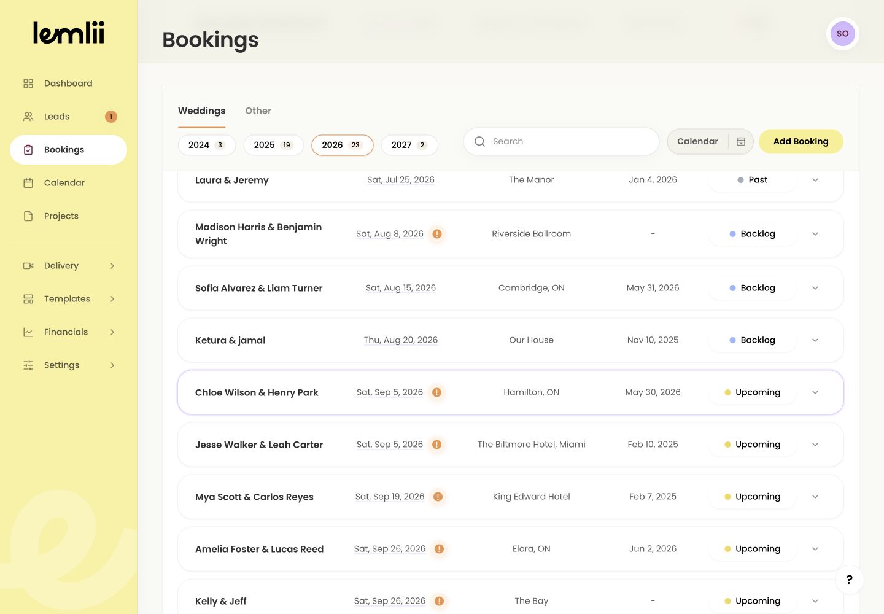The width and height of the screenshot is (884, 614).
Task: Open Upcoming status for Amelia Foster
Action: [753, 549]
